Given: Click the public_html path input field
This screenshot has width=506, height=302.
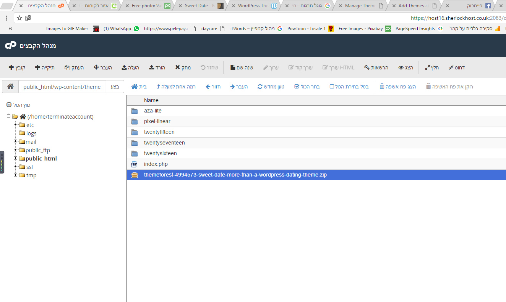Looking at the screenshot, I should click(x=62, y=87).
